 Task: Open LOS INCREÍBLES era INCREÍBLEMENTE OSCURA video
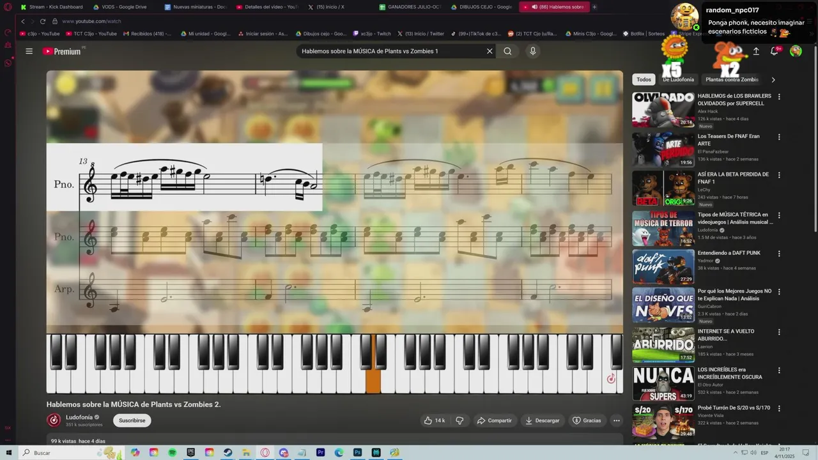pos(730,373)
